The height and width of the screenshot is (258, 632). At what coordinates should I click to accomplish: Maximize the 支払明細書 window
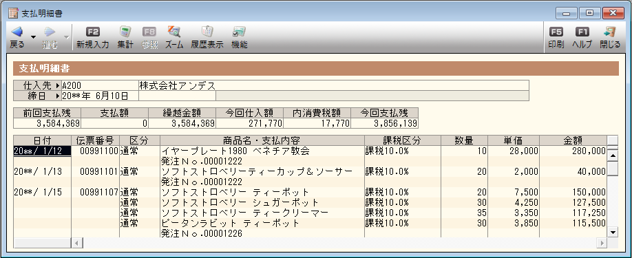pyautogui.click(x=590, y=13)
